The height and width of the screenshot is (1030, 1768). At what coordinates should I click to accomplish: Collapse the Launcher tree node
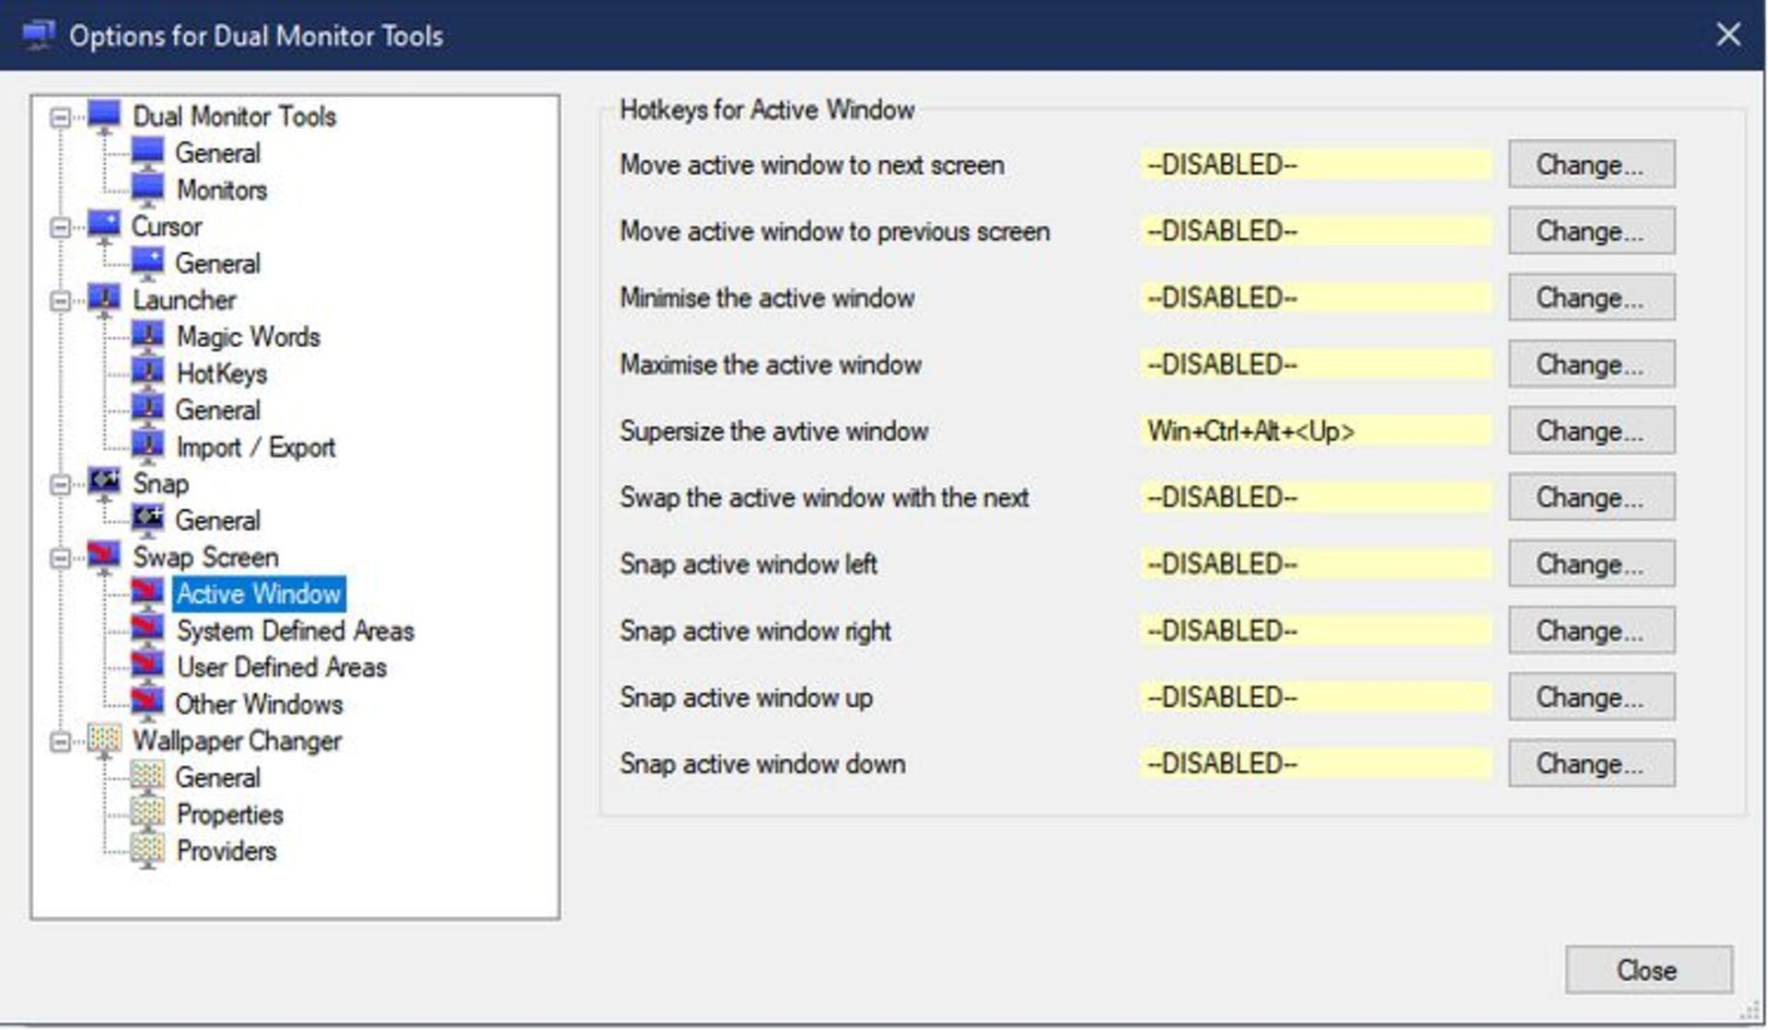click(61, 301)
